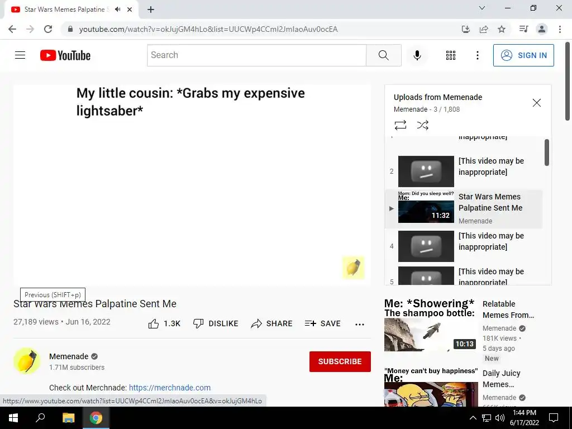Toggle loop playlist

(400, 125)
